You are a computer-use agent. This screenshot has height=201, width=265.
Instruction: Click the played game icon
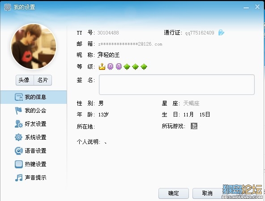point(194,126)
